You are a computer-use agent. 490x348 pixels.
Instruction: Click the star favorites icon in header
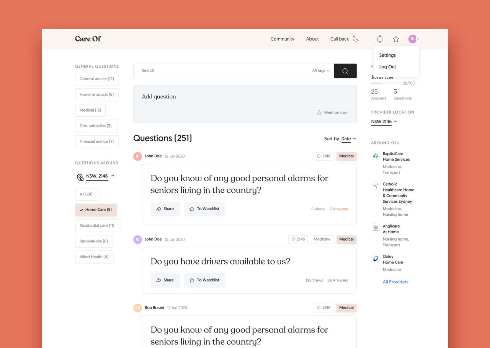point(396,39)
